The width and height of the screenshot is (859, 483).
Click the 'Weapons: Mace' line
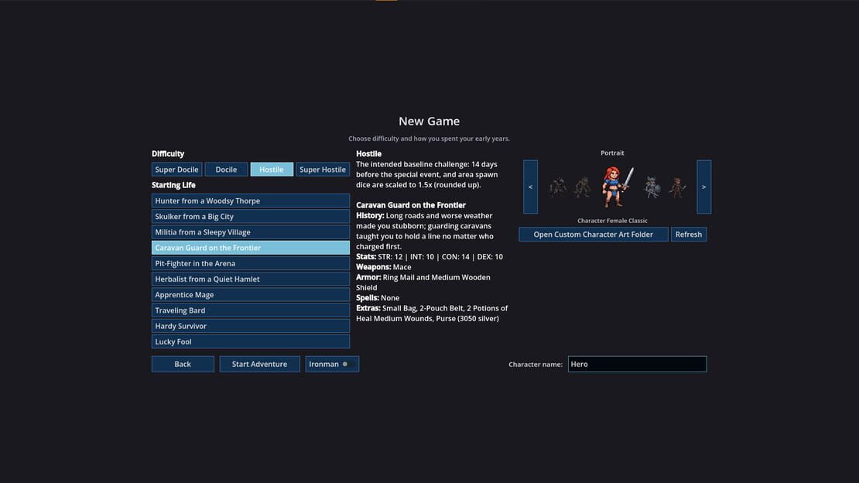click(384, 267)
